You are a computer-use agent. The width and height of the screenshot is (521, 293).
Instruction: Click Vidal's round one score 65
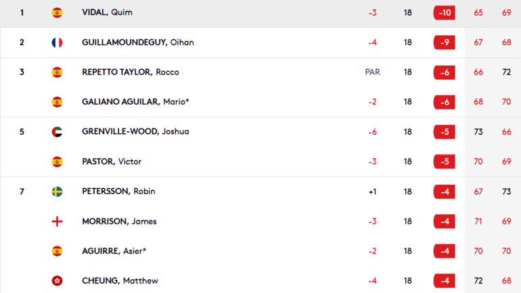click(478, 13)
